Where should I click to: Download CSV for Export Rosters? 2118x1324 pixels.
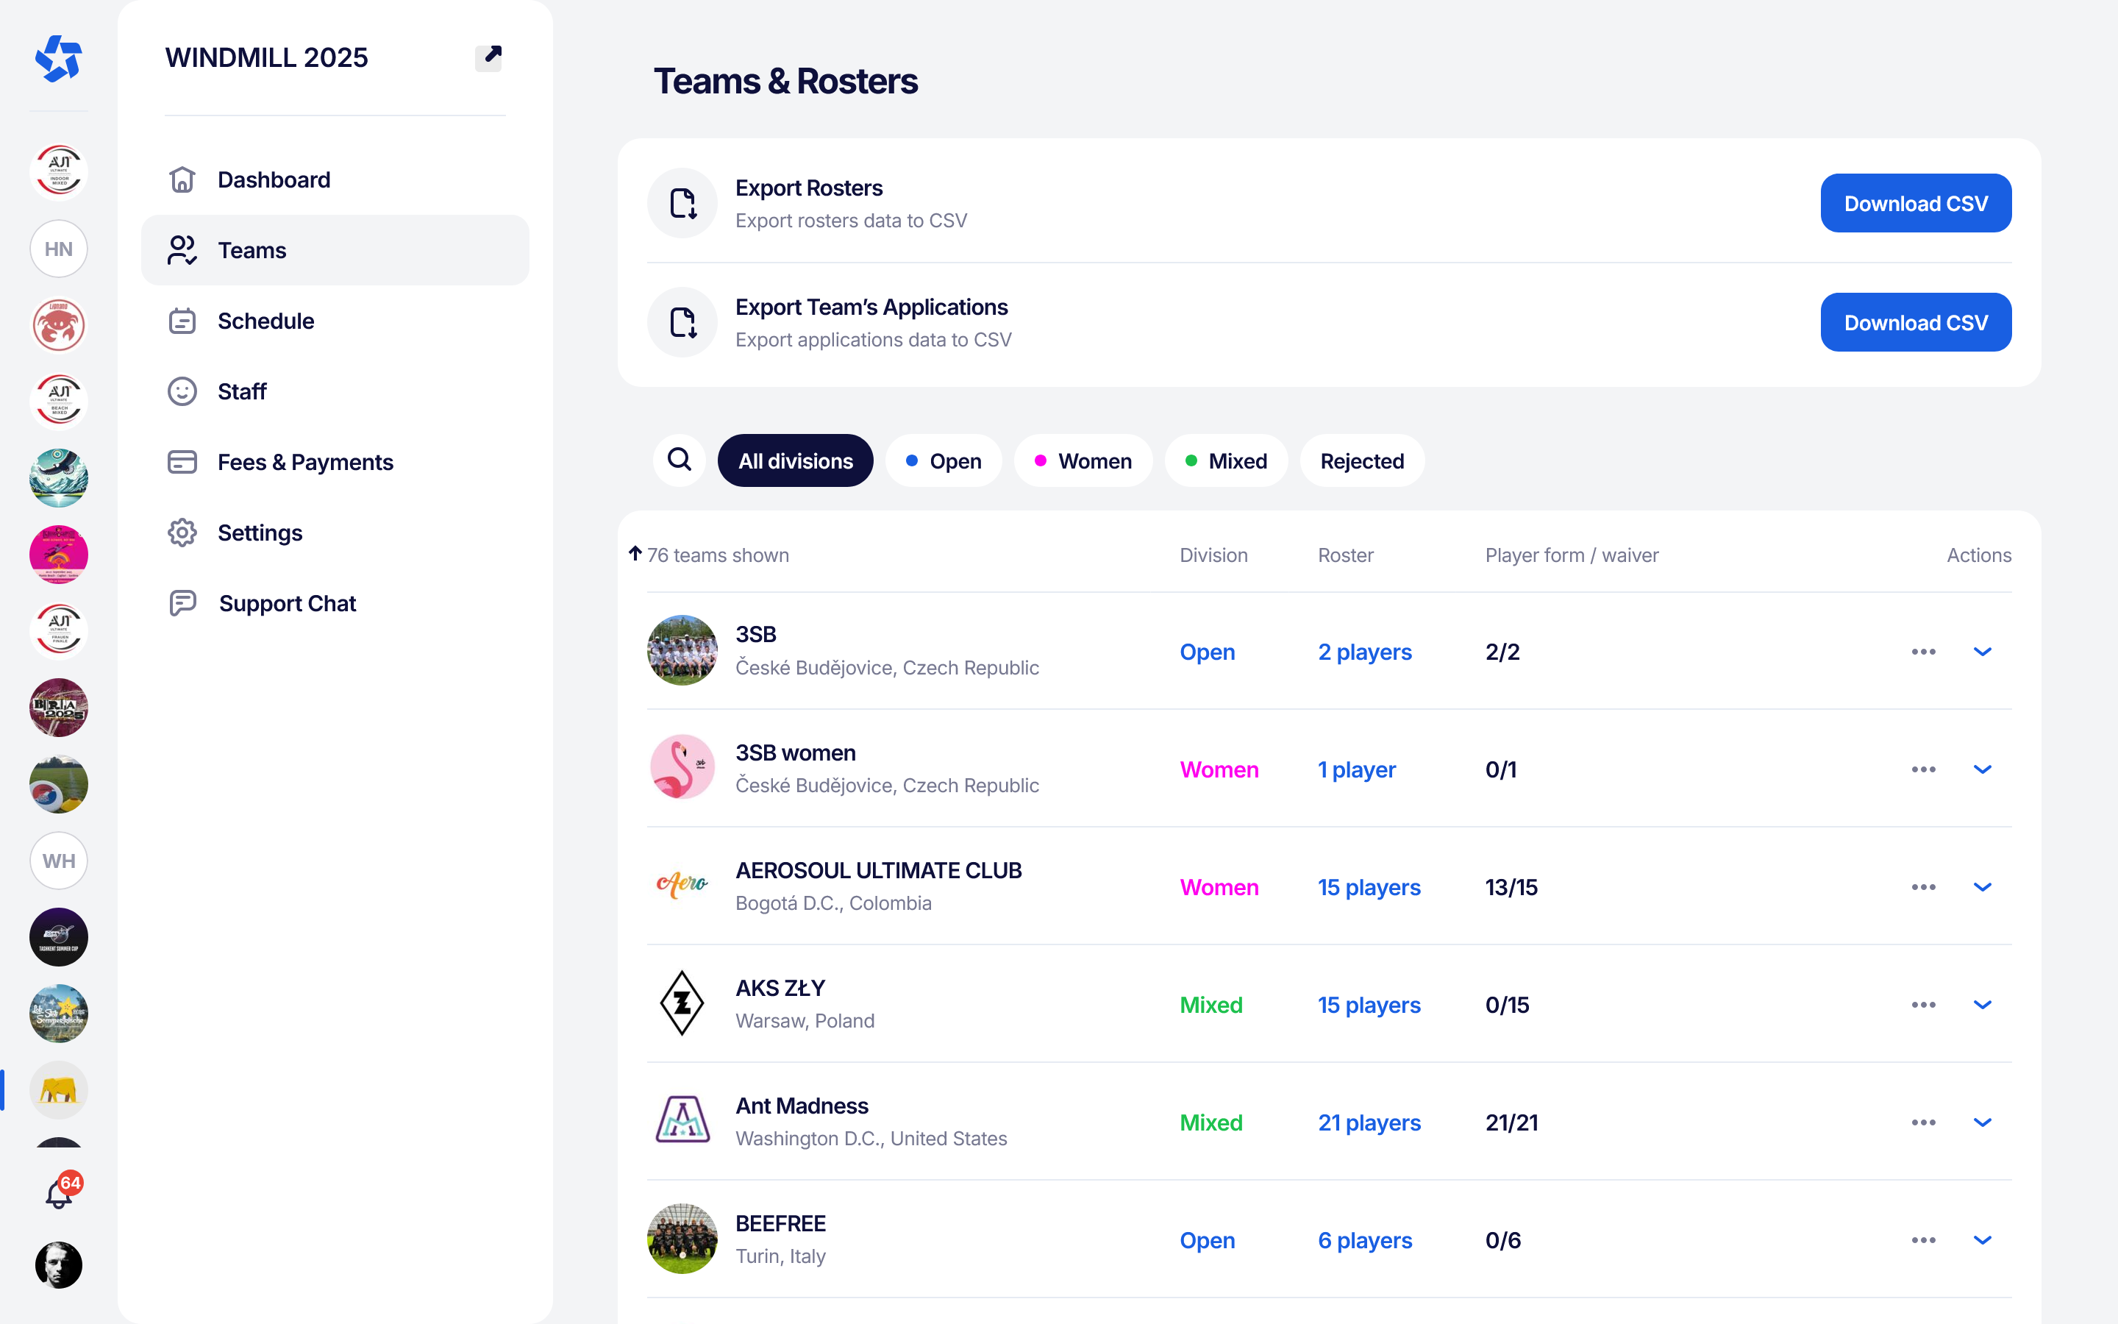coord(1915,203)
